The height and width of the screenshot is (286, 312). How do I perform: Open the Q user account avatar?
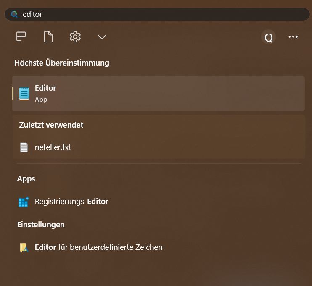point(268,37)
